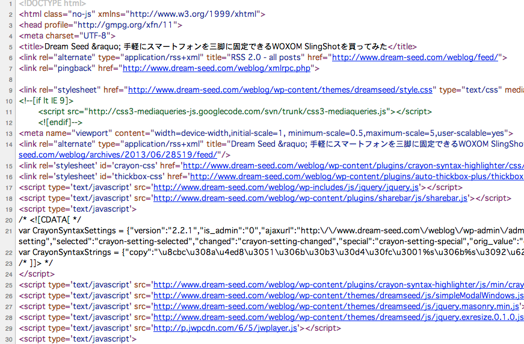
Task: Open the sharebar.js script link
Action: pyautogui.click(x=310, y=198)
